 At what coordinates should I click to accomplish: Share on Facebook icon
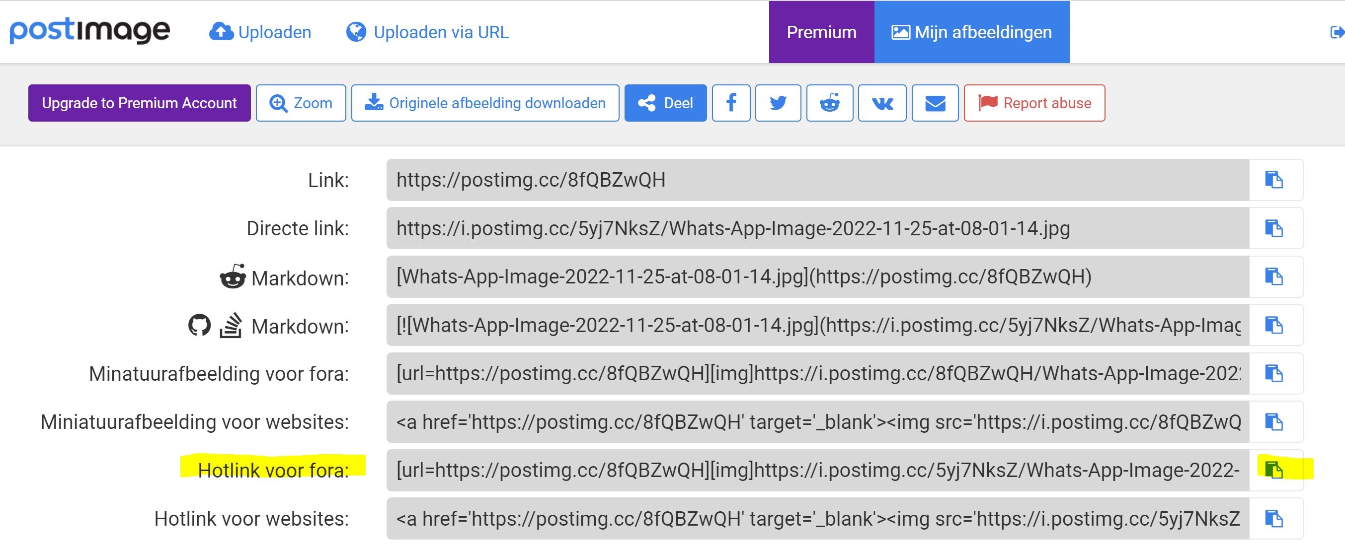pos(731,103)
